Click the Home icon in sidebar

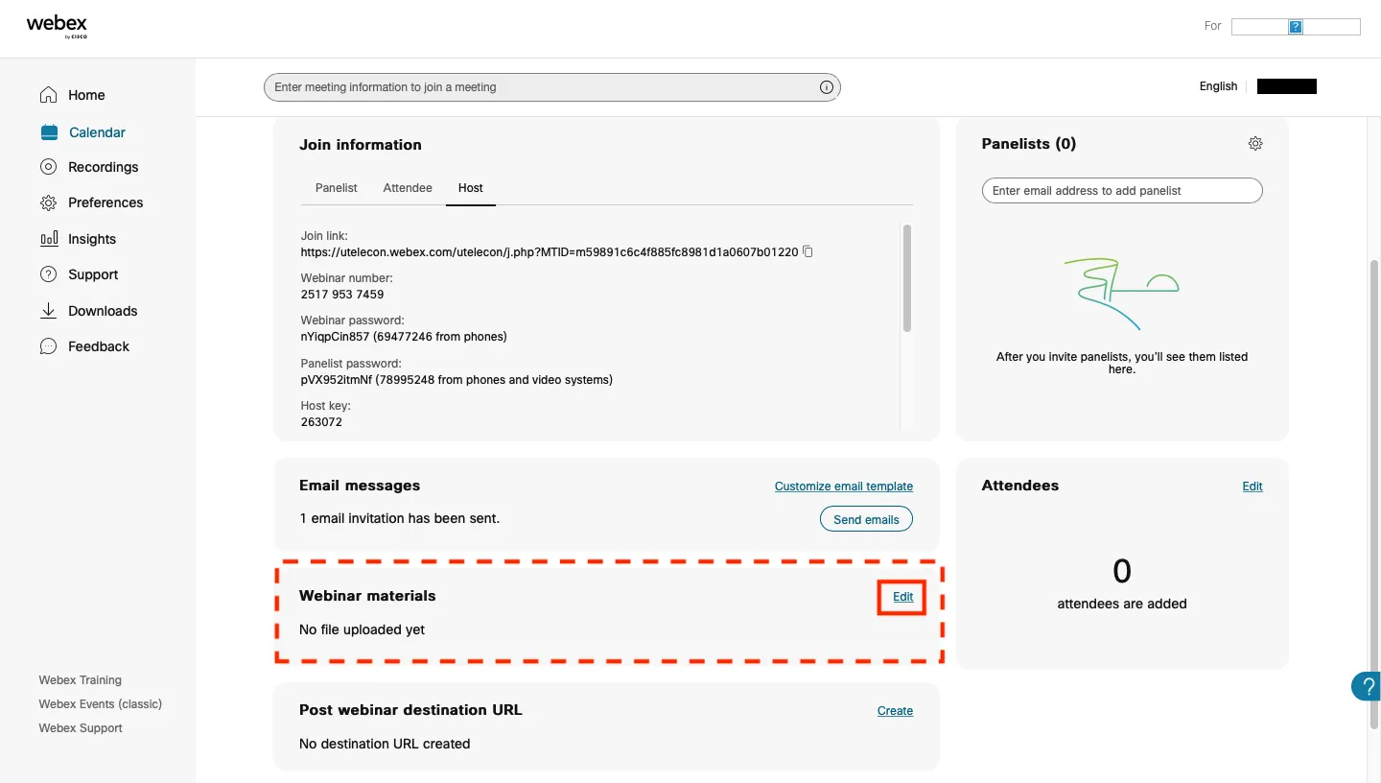(48, 95)
